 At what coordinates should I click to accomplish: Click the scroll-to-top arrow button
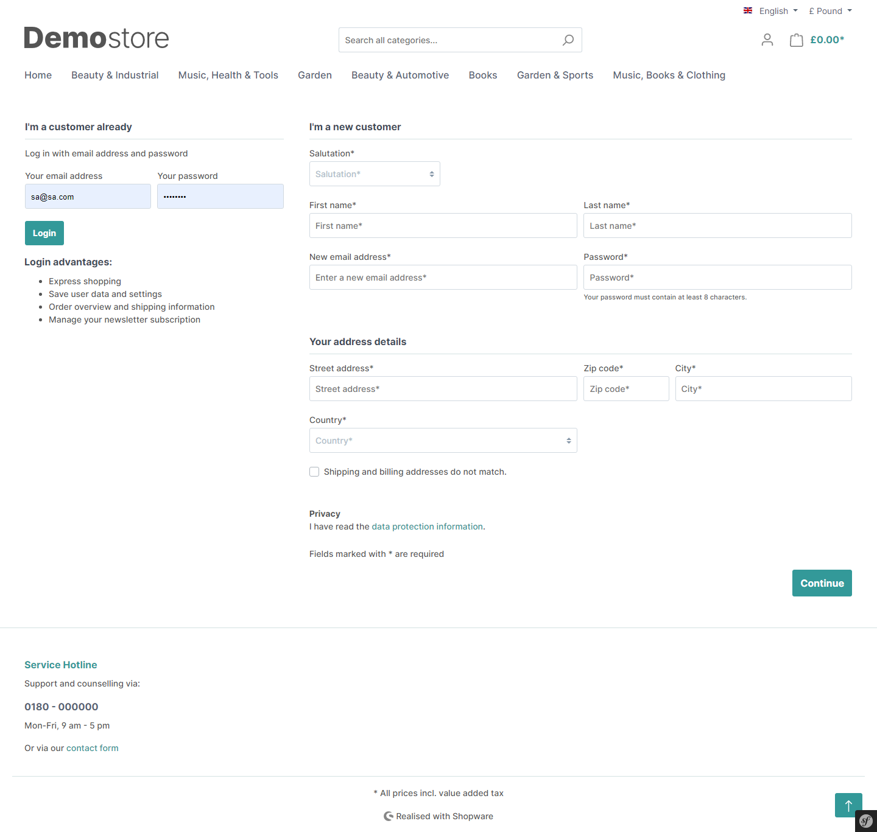click(848, 805)
